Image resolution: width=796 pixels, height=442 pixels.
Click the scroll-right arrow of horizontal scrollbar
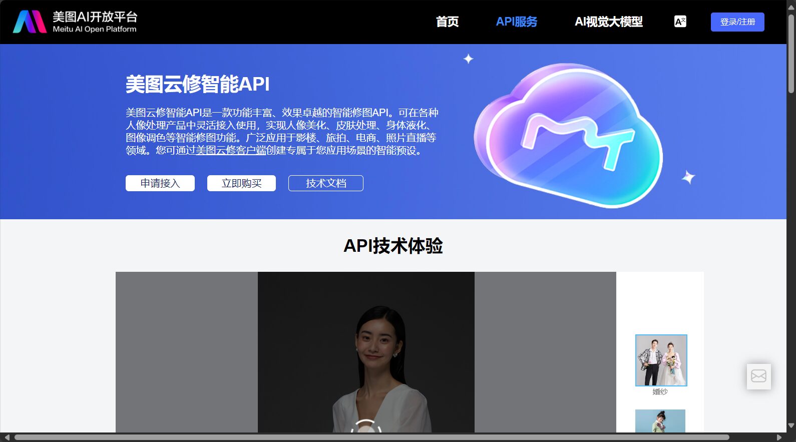779,437
